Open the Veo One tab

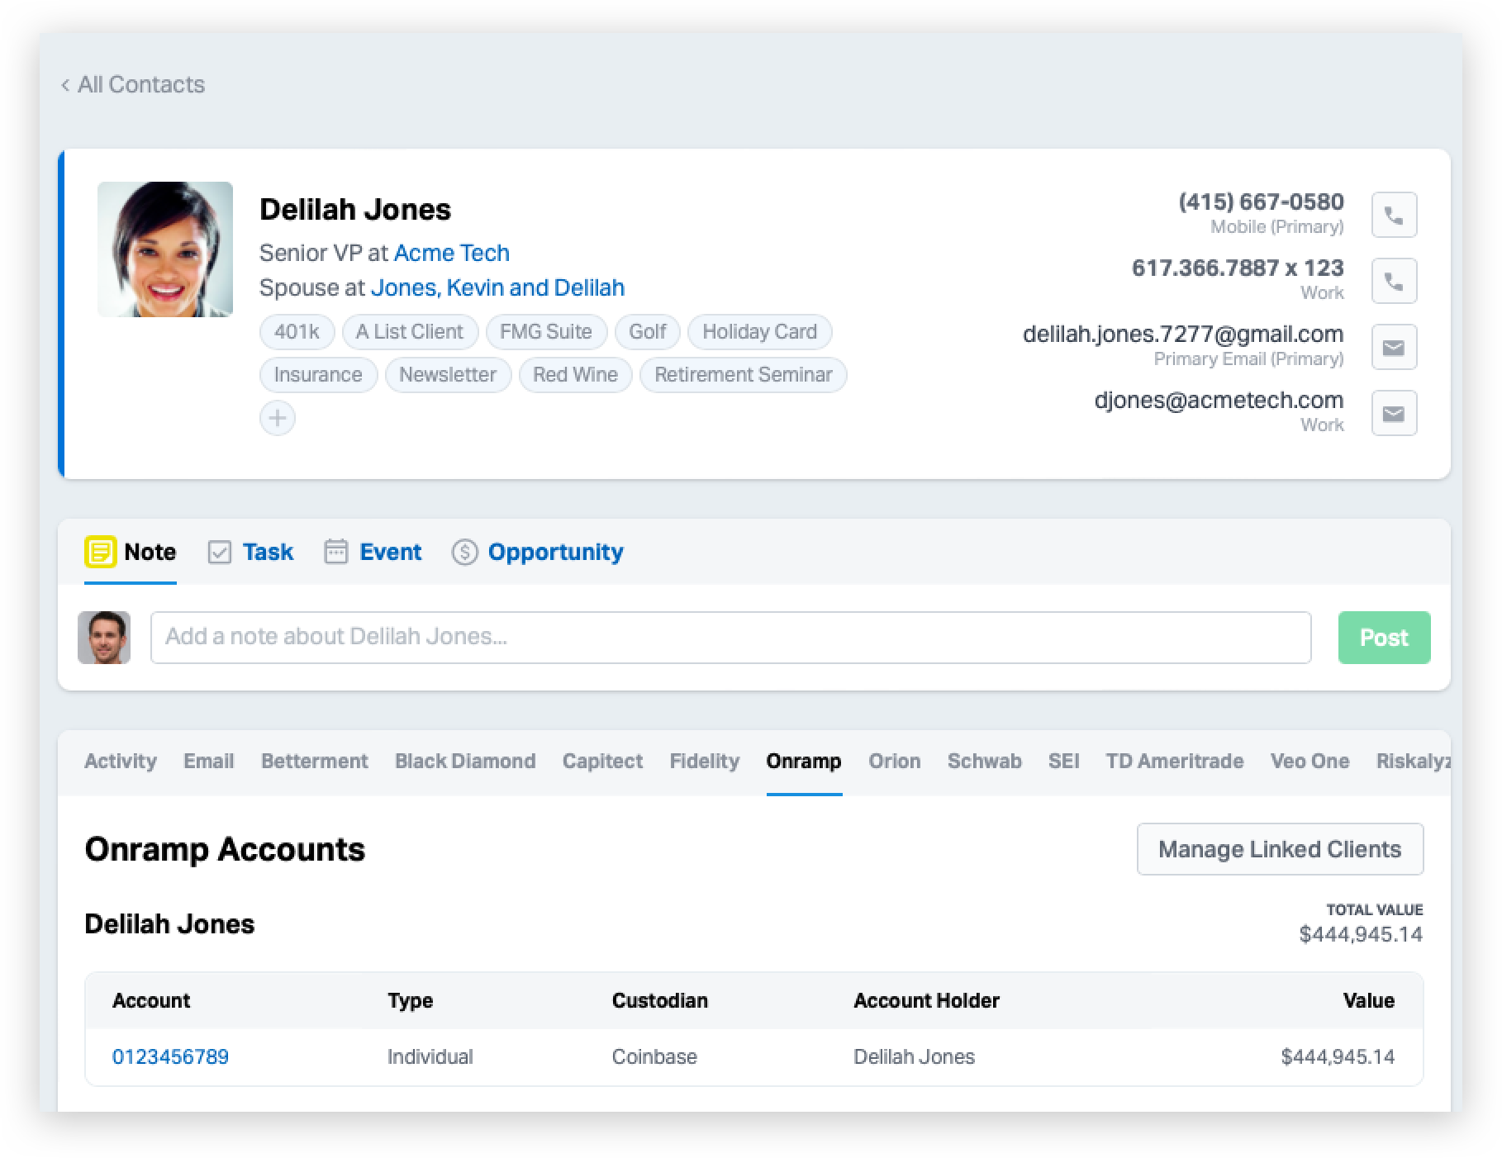click(x=1310, y=761)
